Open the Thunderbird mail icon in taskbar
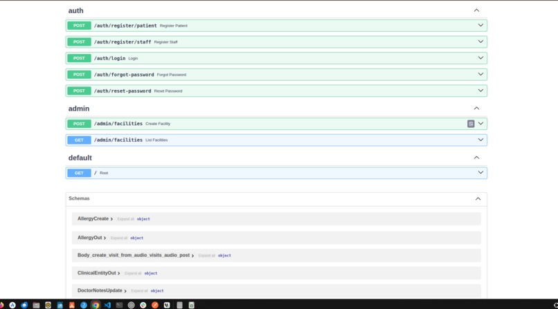 (x=24, y=305)
